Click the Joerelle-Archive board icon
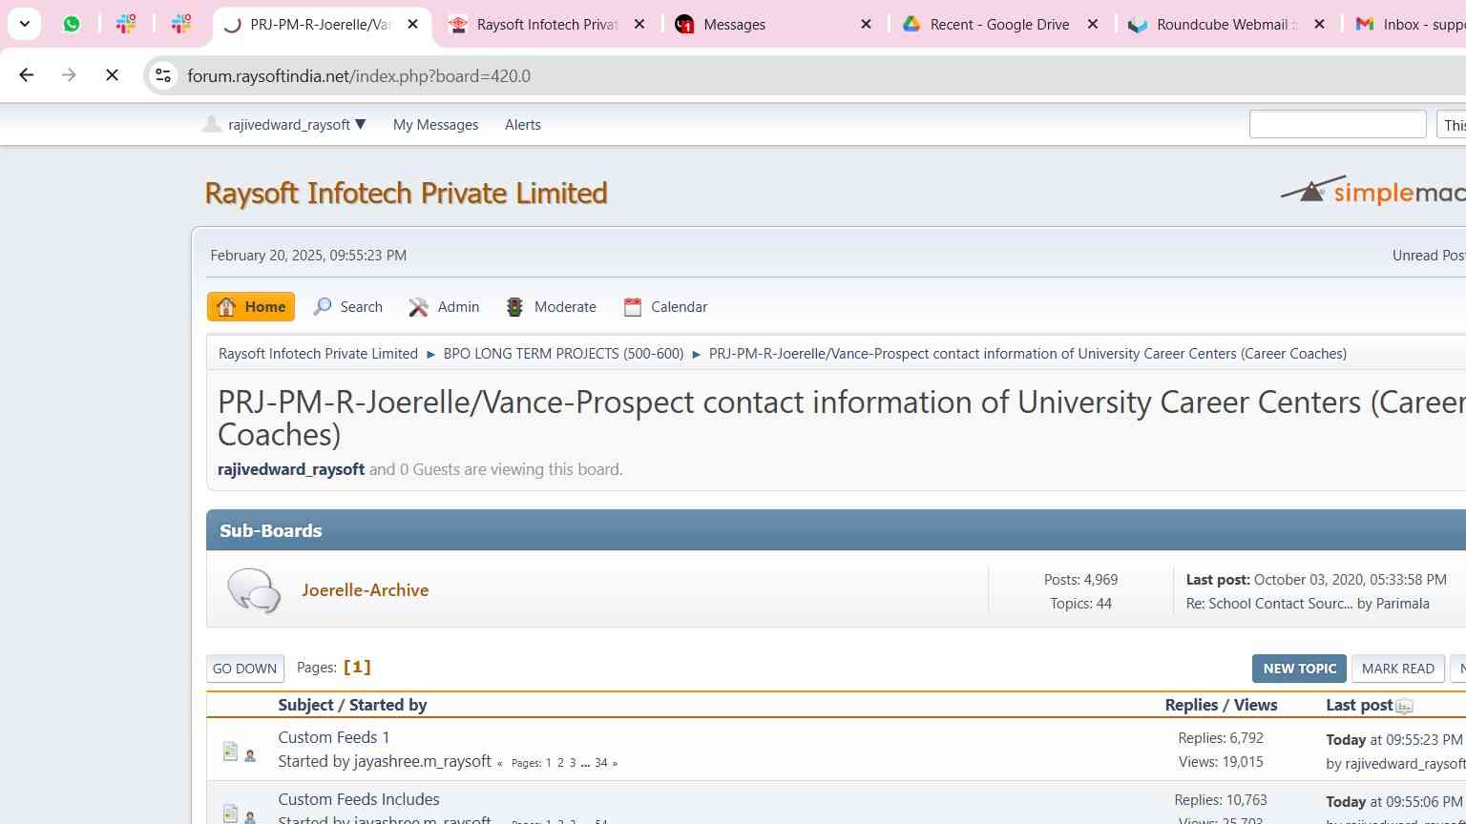The image size is (1466, 824). pos(254,590)
